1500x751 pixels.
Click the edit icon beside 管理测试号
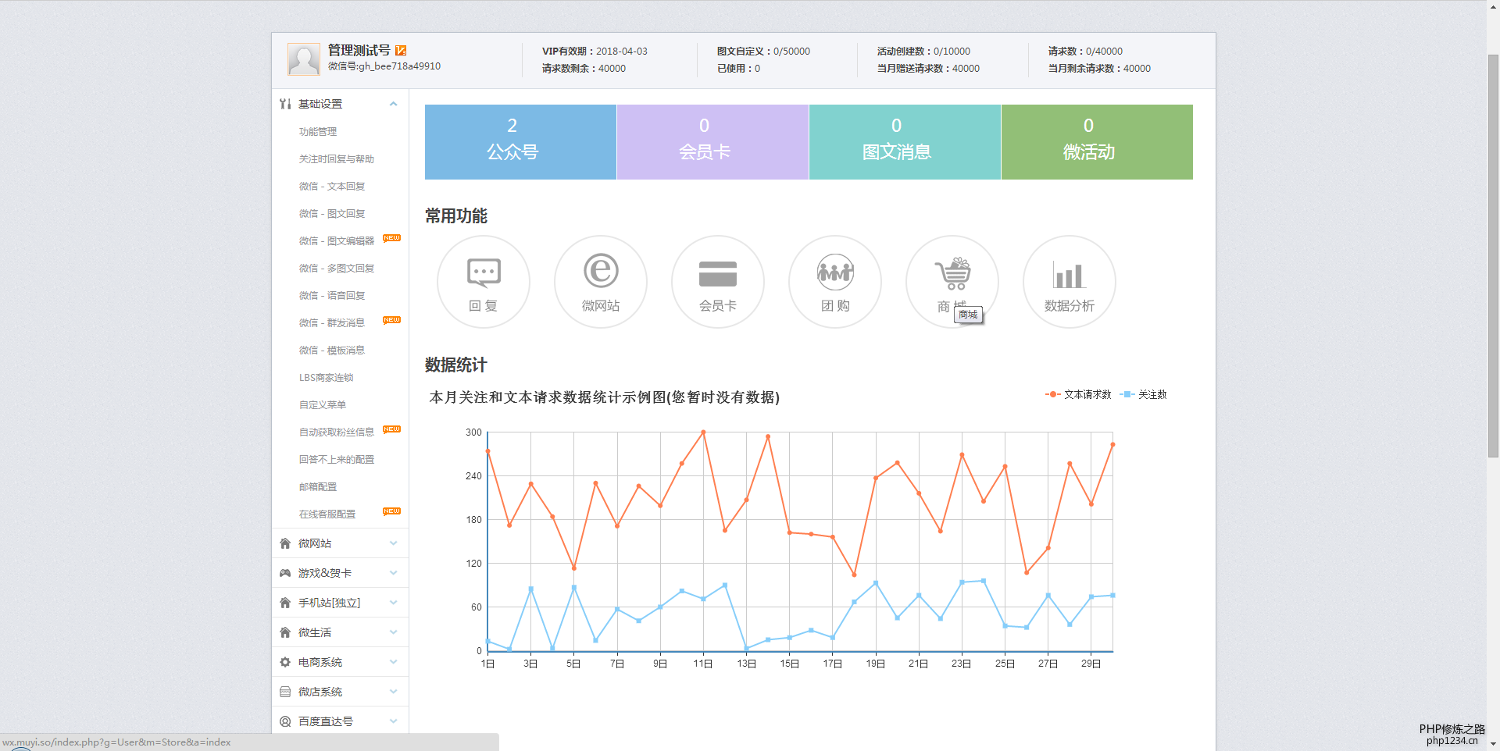(x=401, y=50)
